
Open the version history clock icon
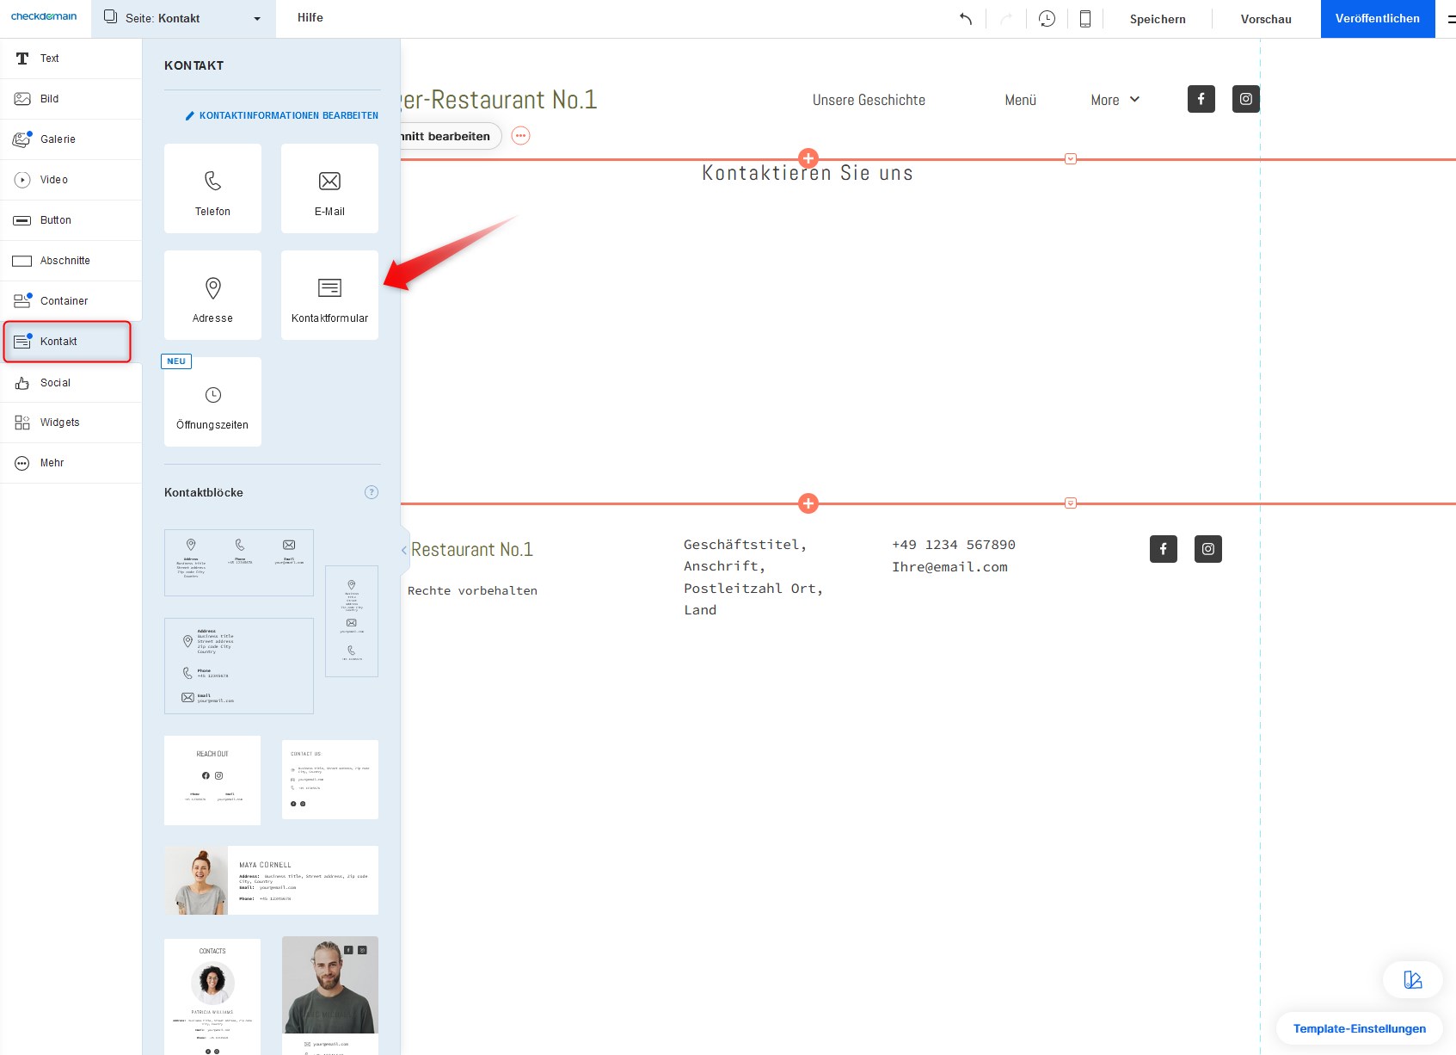(1047, 19)
